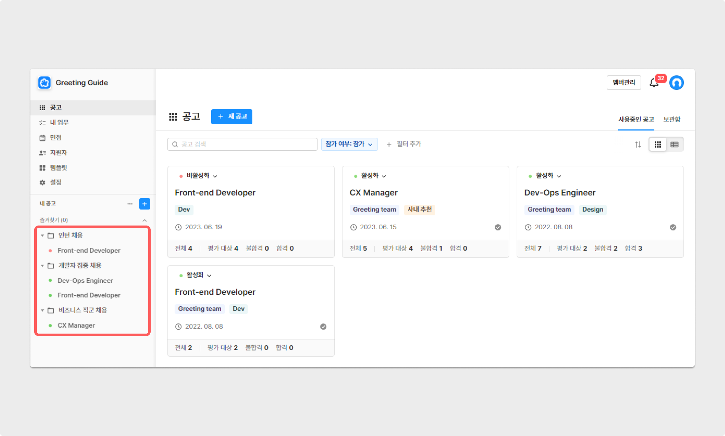Collapse the 인턴 채용 folder

[x=42, y=235]
